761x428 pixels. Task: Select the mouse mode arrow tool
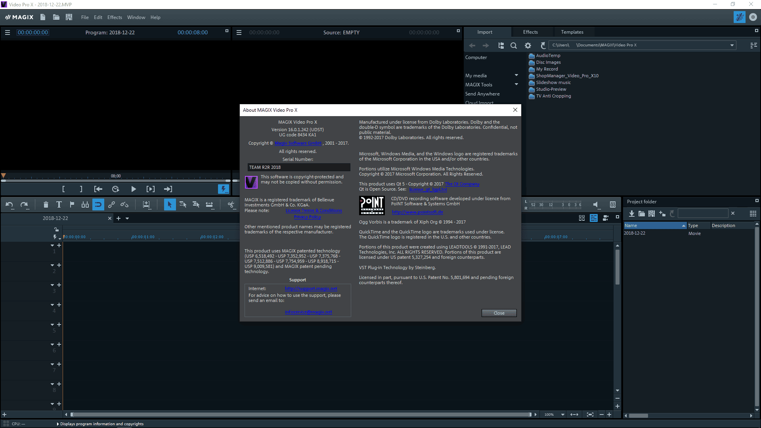click(x=170, y=204)
